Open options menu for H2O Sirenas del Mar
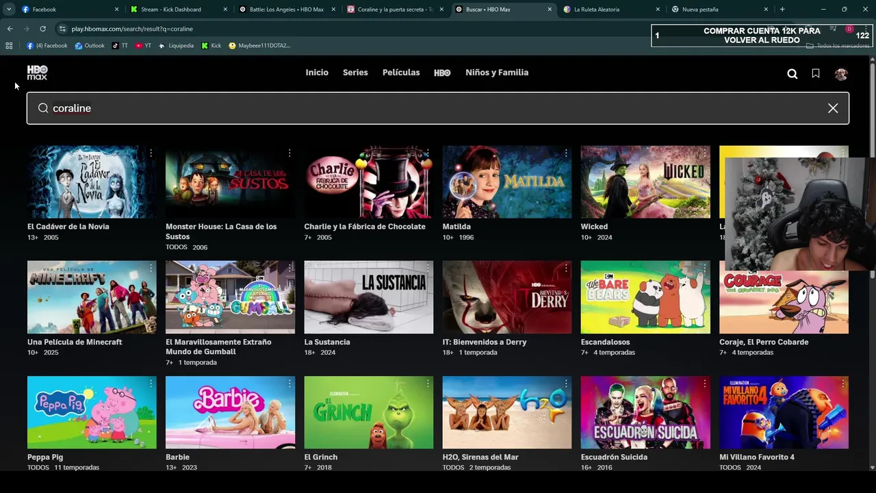876x493 pixels. click(566, 384)
